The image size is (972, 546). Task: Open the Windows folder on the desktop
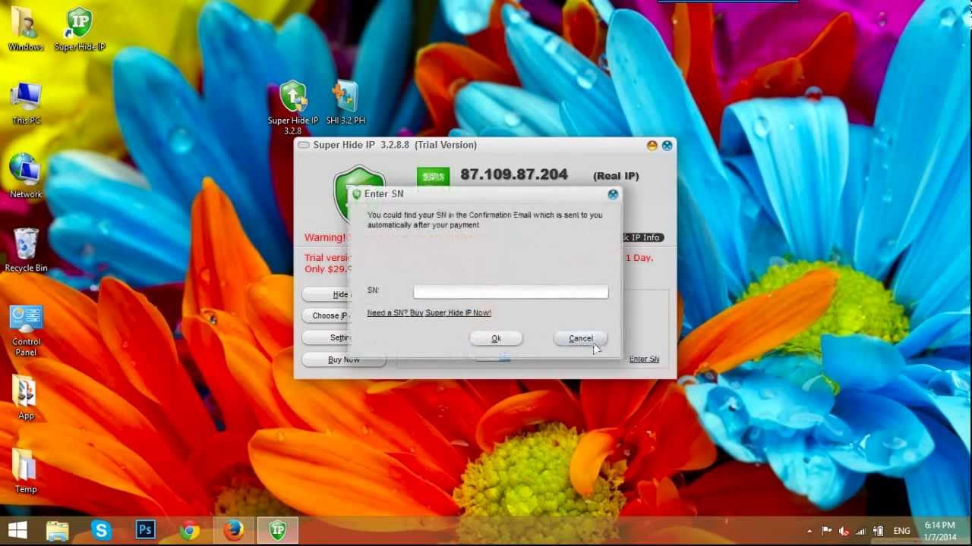26,29
